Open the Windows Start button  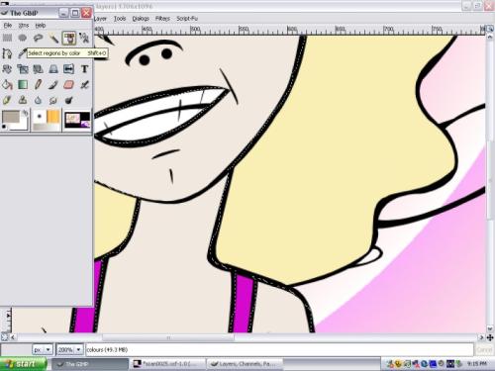(x=23, y=364)
